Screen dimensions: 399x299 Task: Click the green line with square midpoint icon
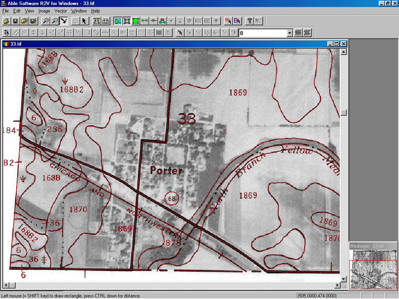(x=154, y=21)
